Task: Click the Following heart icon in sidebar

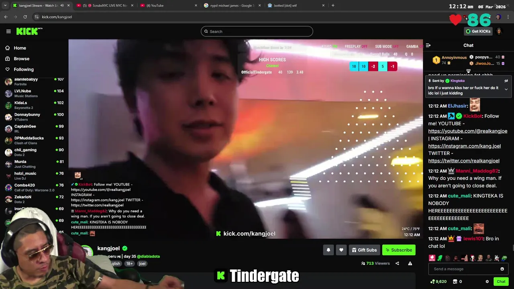Action: tap(7, 69)
